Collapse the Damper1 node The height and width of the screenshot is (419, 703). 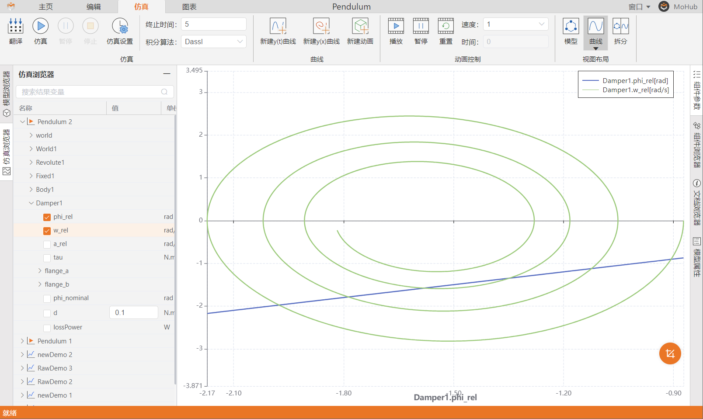coord(31,203)
